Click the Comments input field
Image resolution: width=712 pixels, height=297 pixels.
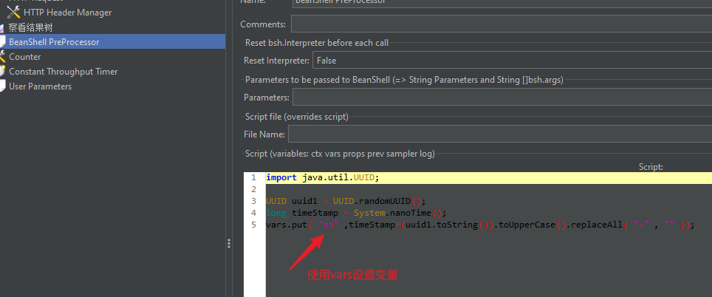point(502,24)
